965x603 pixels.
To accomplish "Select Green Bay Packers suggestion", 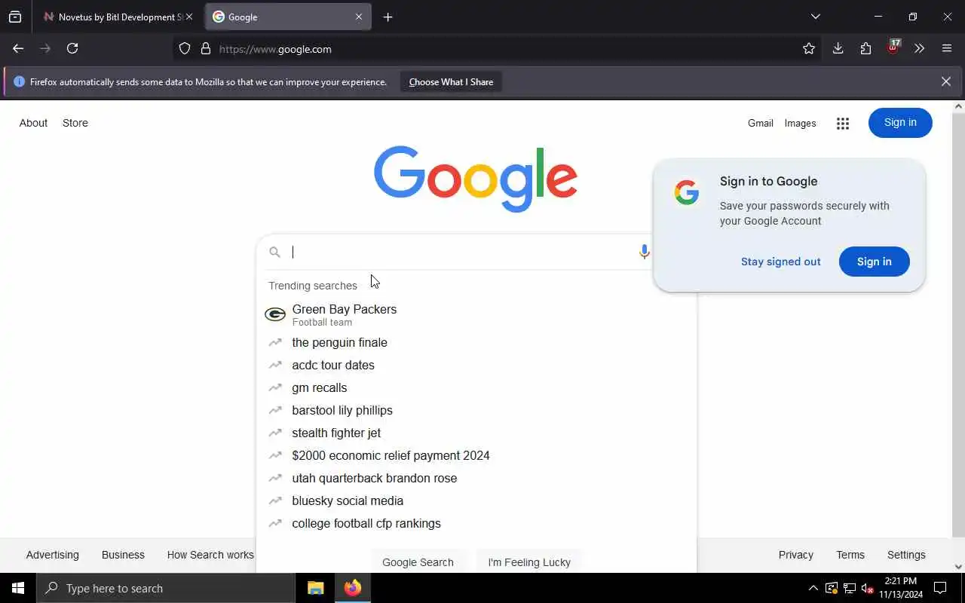I will click(476, 315).
